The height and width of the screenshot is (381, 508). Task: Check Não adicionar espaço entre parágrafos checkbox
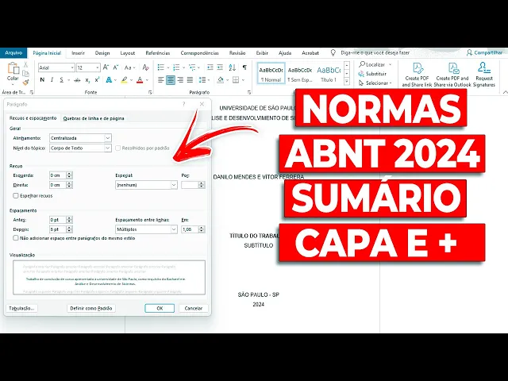(16, 238)
